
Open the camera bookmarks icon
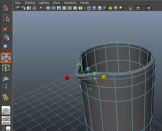click(29, 8)
